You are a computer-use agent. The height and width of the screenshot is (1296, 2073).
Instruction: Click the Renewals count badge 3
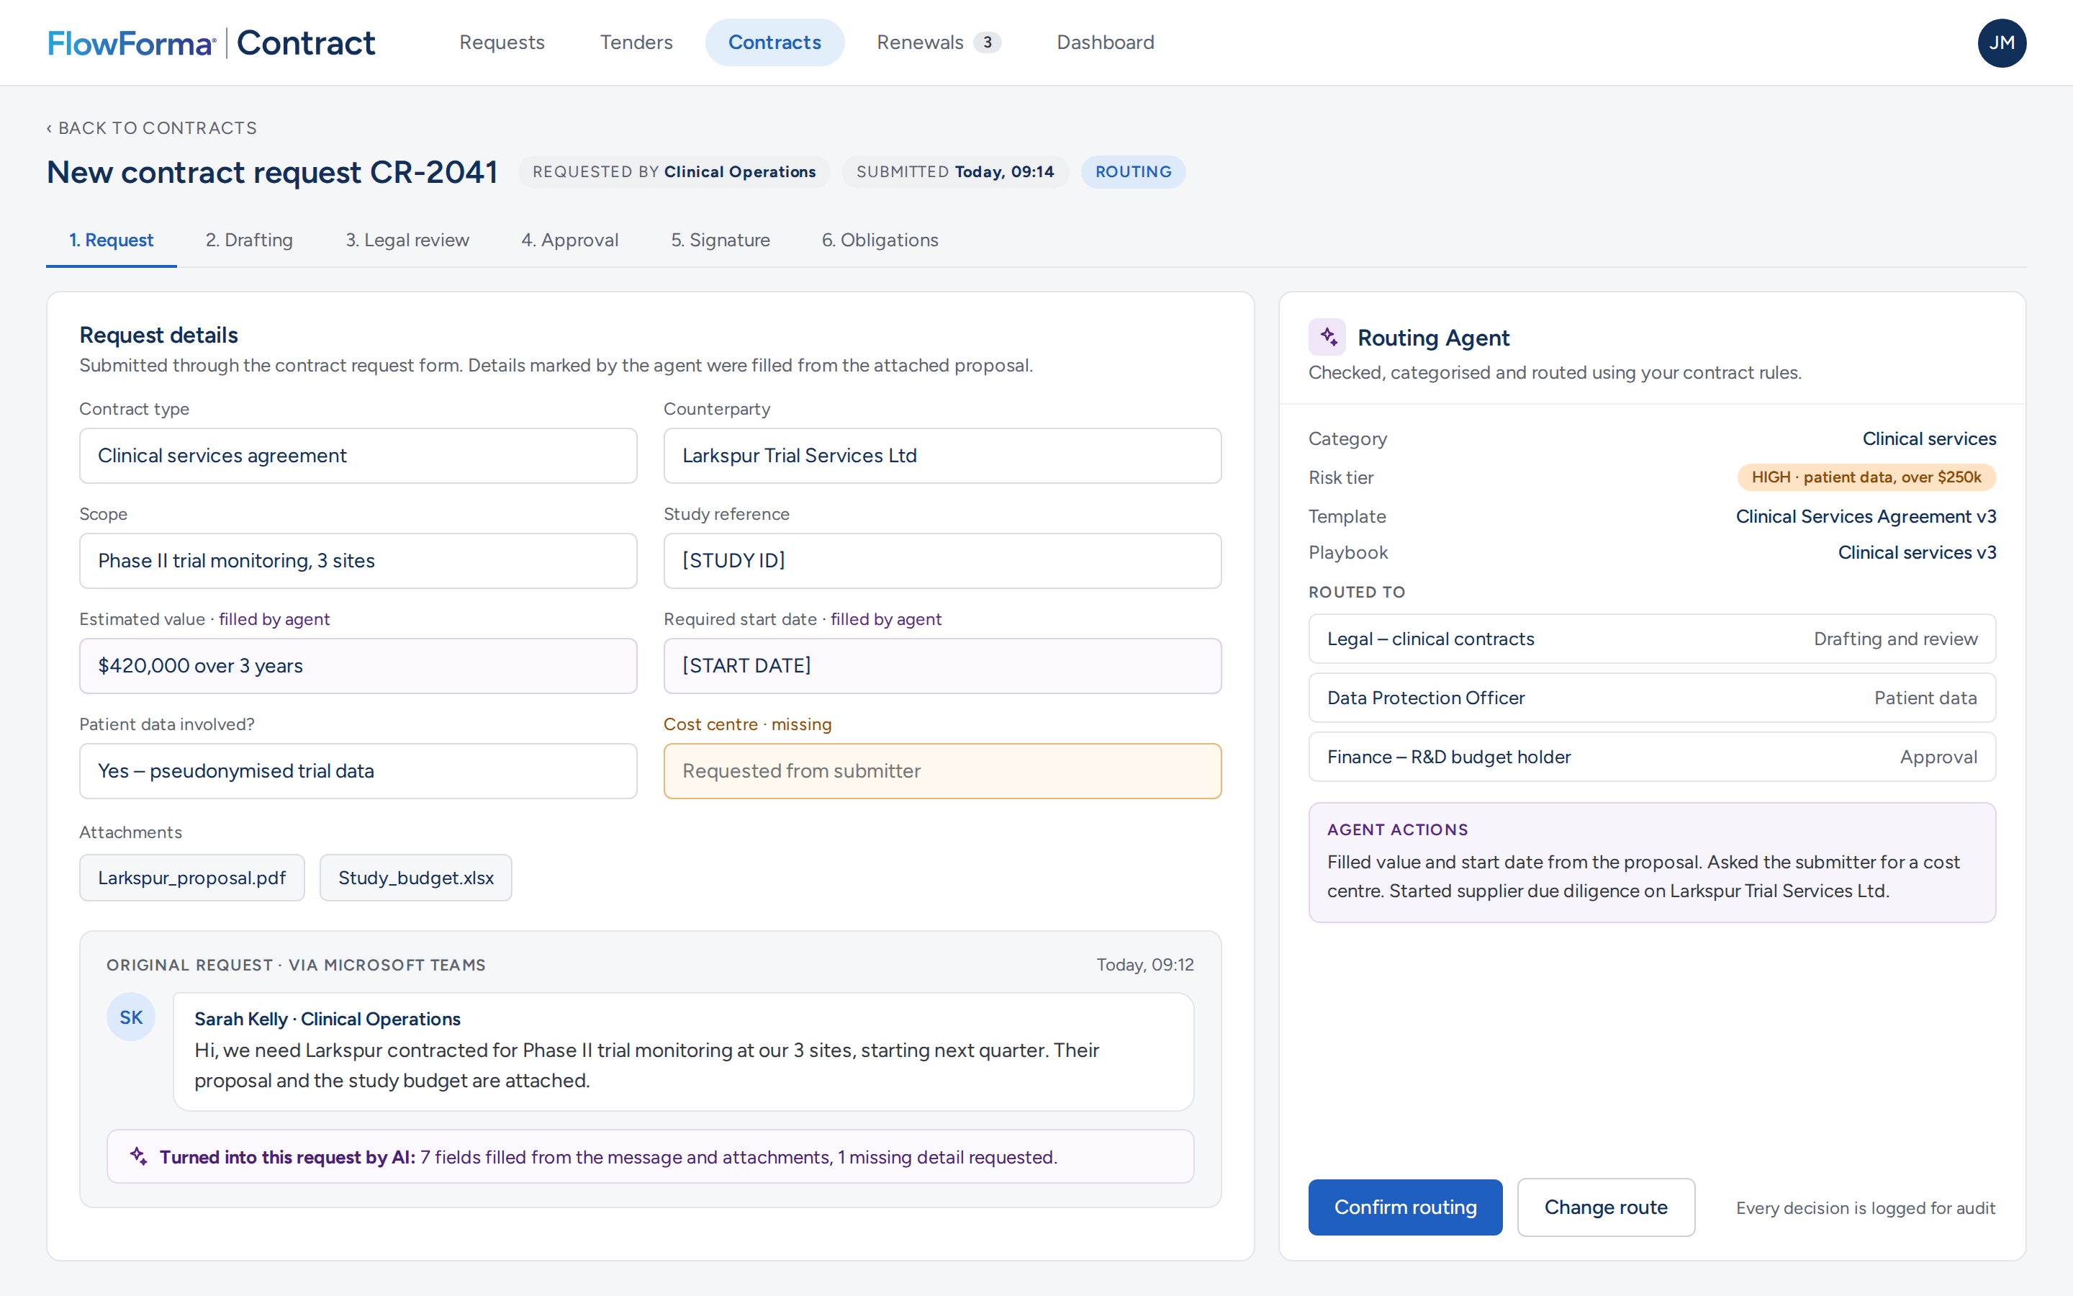(988, 42)
